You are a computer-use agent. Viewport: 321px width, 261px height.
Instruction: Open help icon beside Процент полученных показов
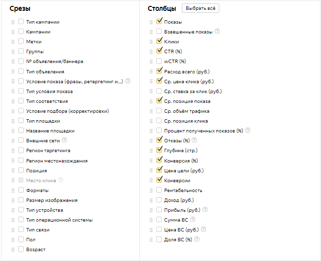[x=248, y=130]
